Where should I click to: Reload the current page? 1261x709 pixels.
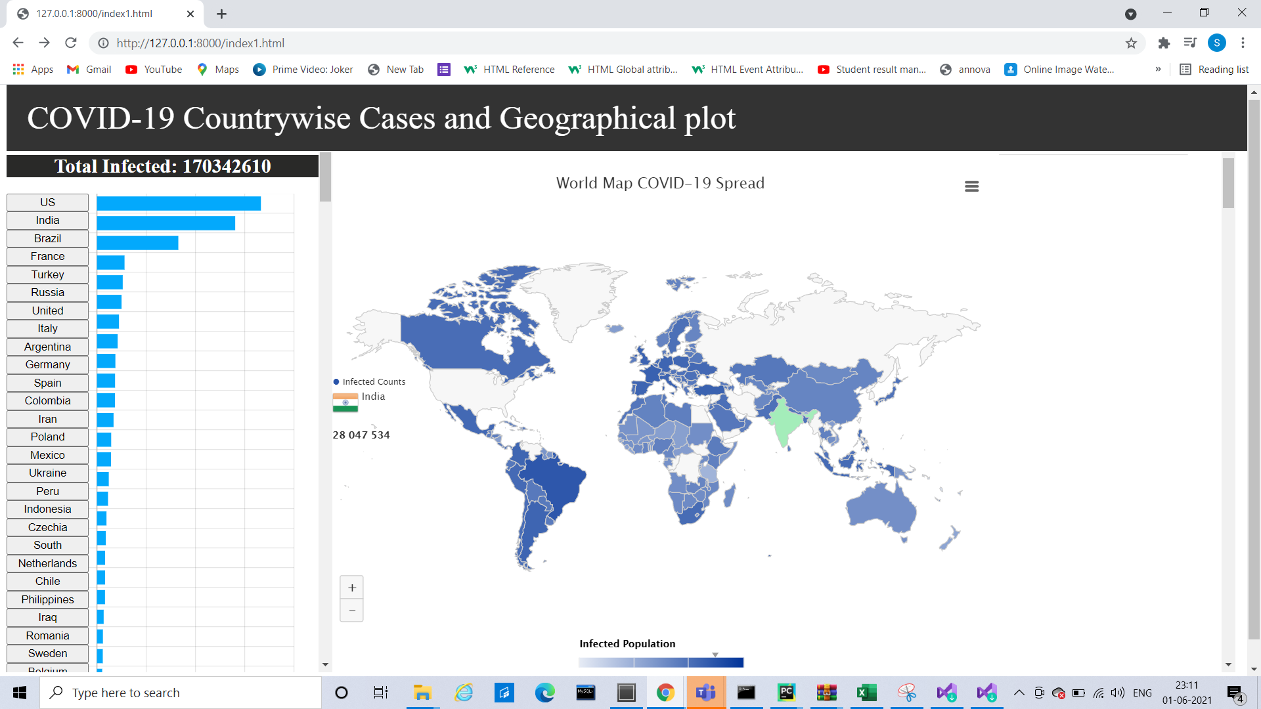click(x=71, y=43)
